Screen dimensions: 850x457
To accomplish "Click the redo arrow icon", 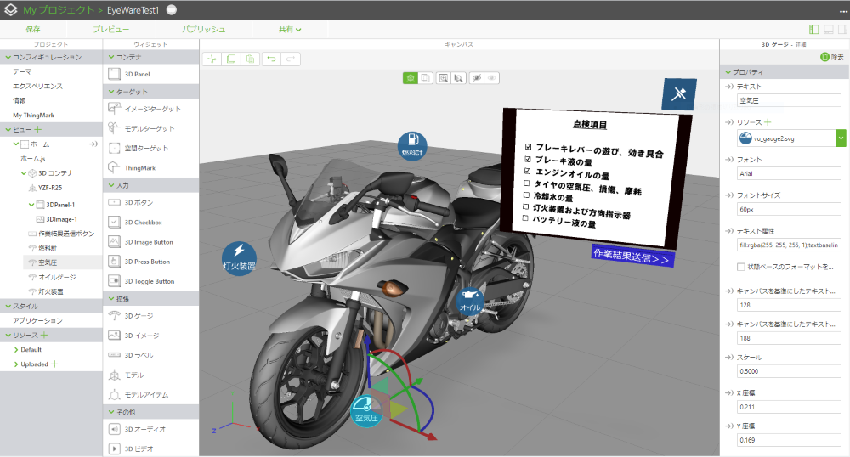I will pos(291,59).
